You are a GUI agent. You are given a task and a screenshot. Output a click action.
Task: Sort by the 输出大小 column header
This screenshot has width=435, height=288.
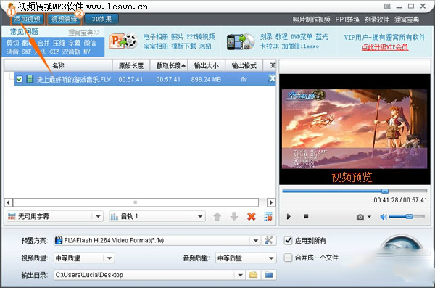pyautogui.click(x=207, y=65)
